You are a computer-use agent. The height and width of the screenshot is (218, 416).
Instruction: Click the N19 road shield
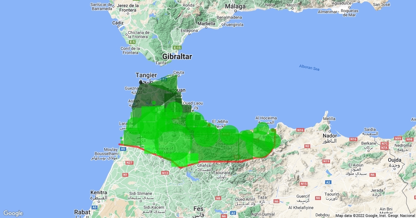(326, 161)
